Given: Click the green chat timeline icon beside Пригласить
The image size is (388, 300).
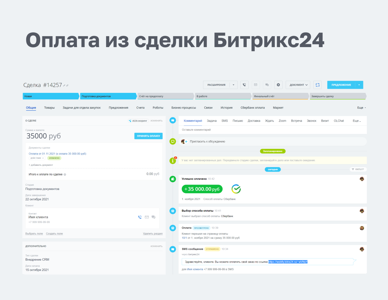Looking at the screenshot, I should click(x=173, y=141).
